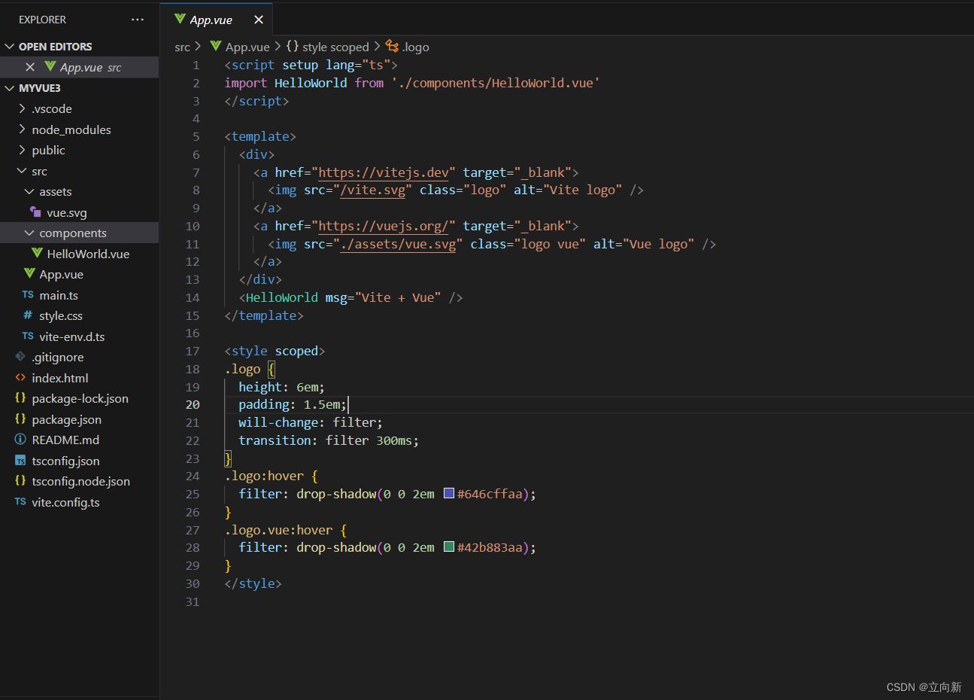This screenshot has height=700, width=974.
Task: Click the braces icon of tsconfig.node.json
Action: tap(20, 480)
